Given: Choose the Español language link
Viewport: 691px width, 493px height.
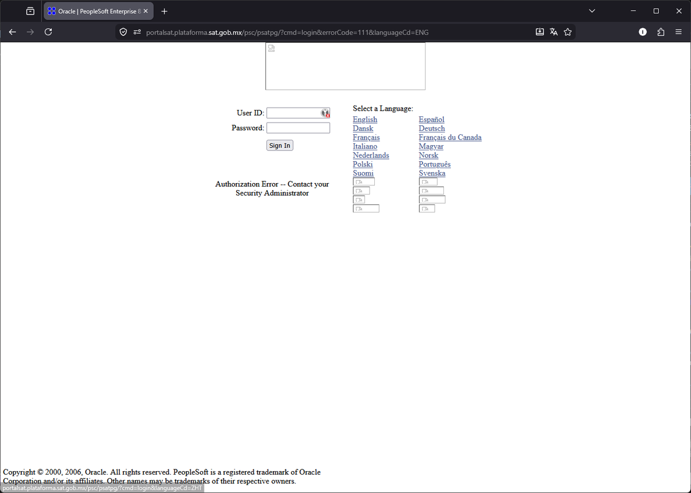Looking at the screenshot, I should [x=432, y=119].
